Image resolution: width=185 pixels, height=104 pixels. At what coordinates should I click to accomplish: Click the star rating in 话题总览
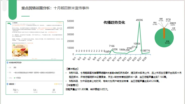pyautogui.click(x=58, y=84)
